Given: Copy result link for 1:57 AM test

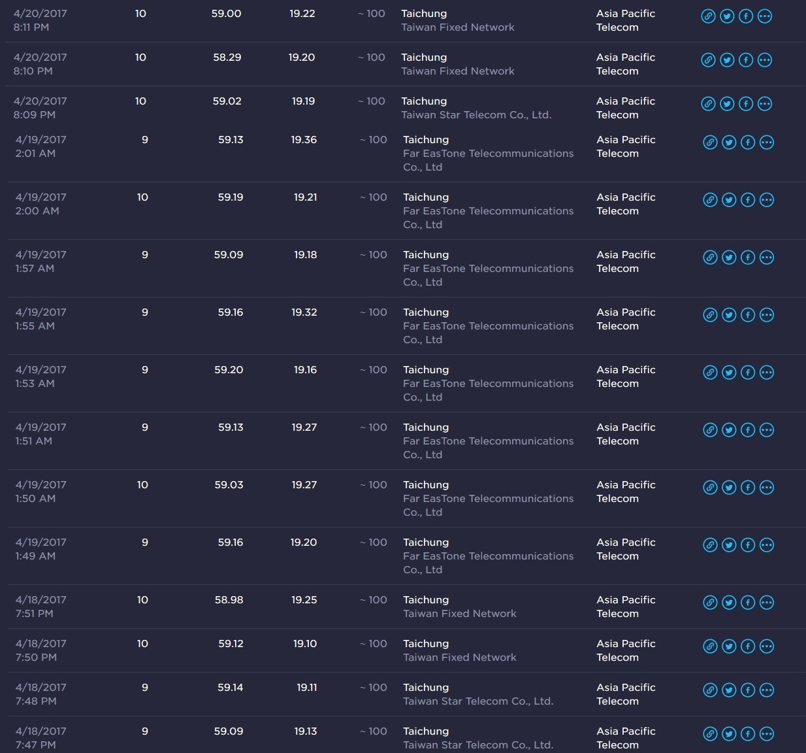Looking at the screenshot, I should [710, 258].
